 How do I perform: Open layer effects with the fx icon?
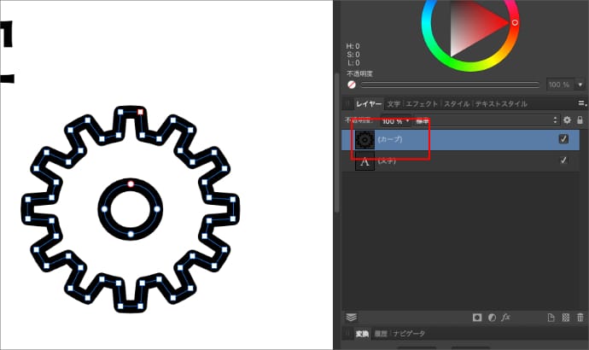[505, 318]
